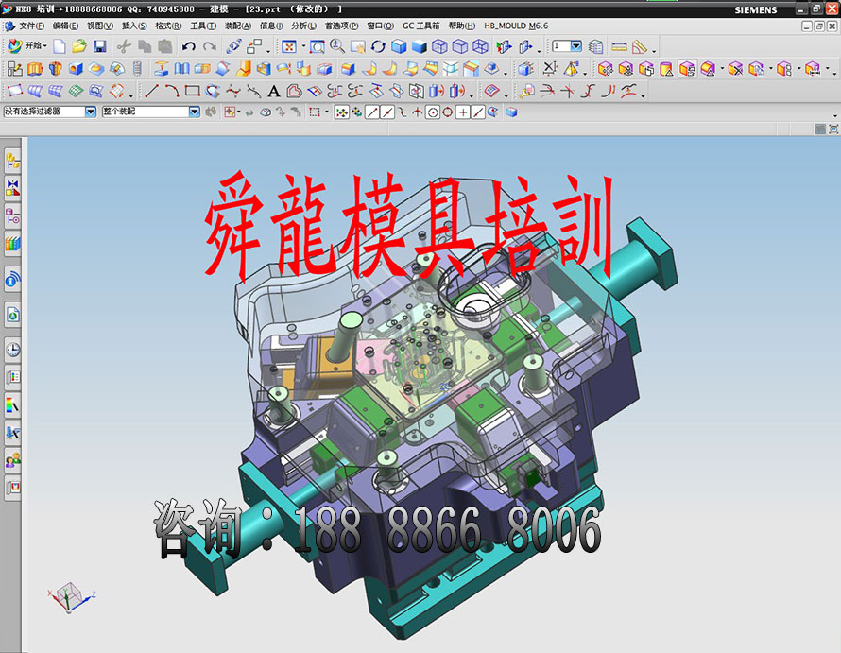Open the History clock sidebar tab
The width and height of the screenshot is (841, 653).
pos(13,350)
